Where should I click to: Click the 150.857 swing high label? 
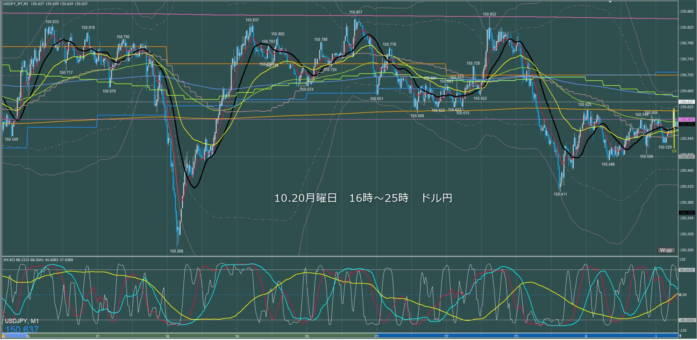[x=355, y=12]
